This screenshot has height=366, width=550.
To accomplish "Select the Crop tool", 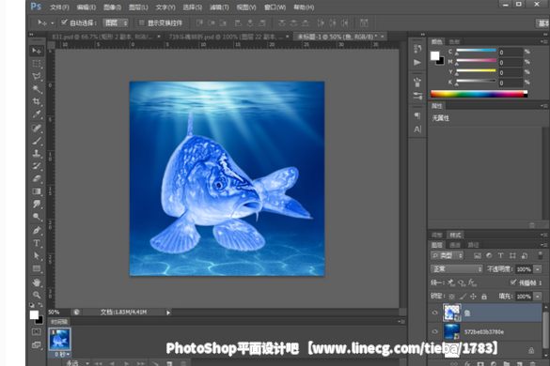I will pyautogui.click(x=37, y=101).
